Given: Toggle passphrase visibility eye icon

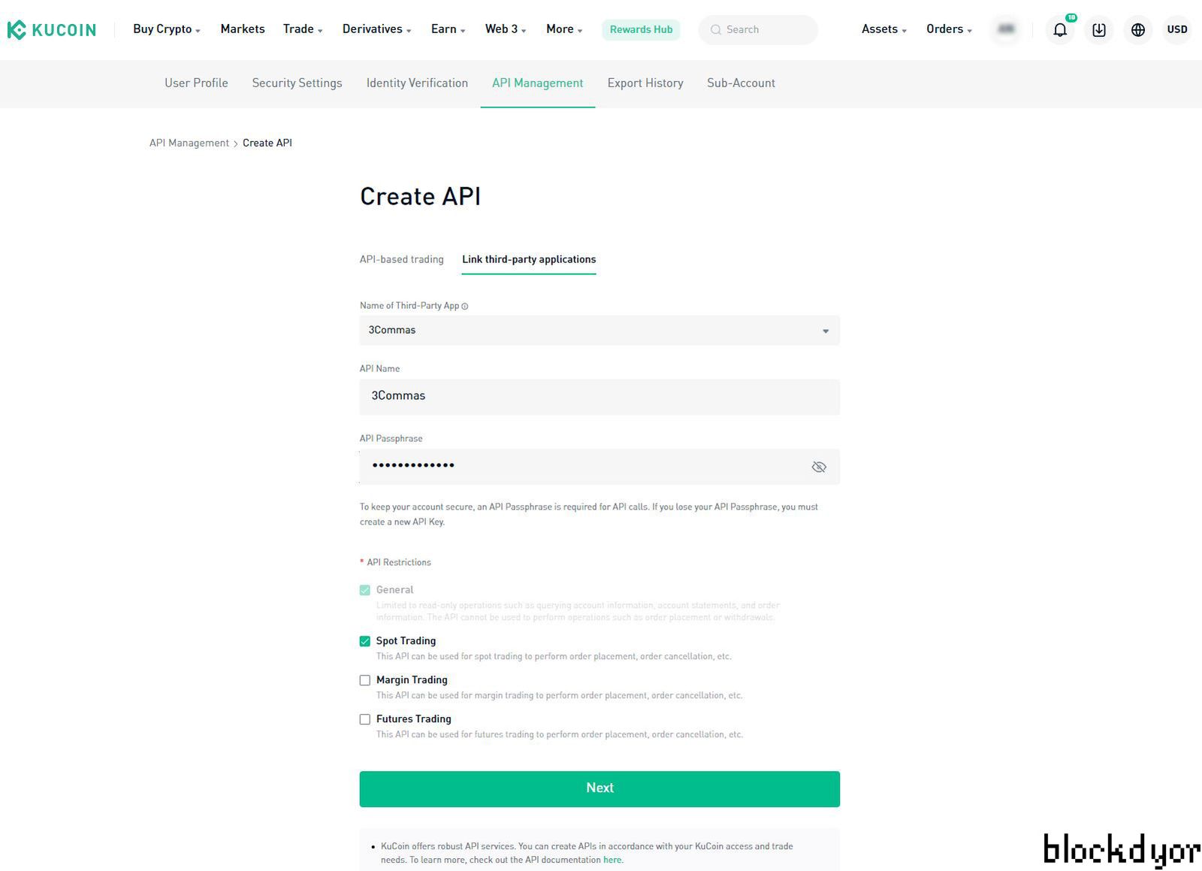Looking at the screenshot, I should (818, 467).
